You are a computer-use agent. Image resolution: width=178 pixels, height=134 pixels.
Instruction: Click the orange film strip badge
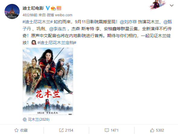point(59,8)
